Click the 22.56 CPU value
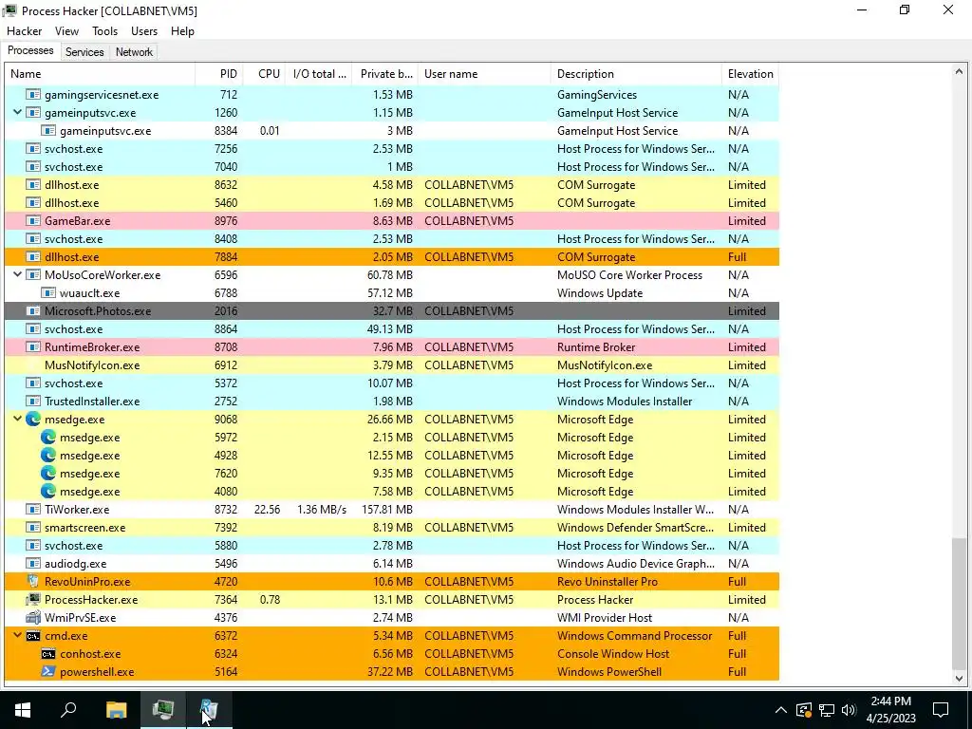Screen dimensions: 972x729 (267, 510)
